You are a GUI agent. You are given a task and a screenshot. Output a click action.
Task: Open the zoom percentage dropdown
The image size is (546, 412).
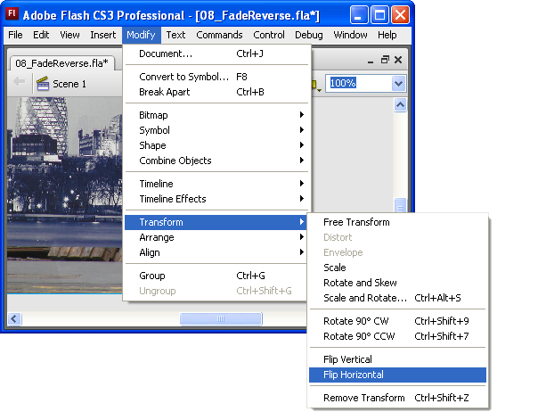pyautogui.click(x=398, y=83)
